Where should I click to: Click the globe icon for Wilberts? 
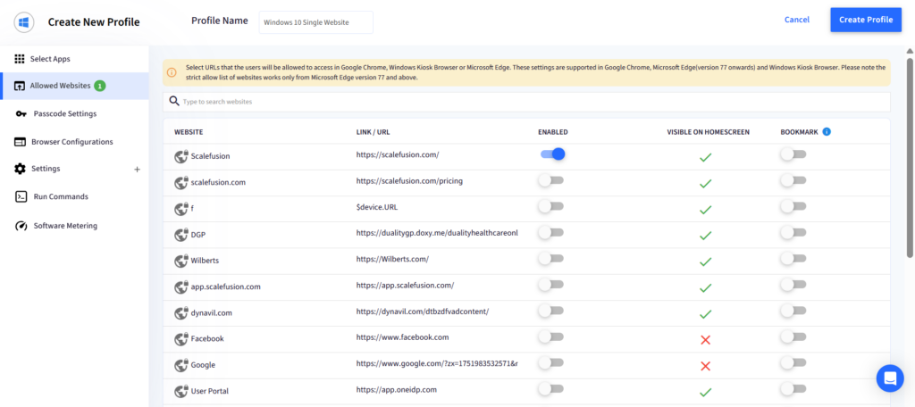180,260
